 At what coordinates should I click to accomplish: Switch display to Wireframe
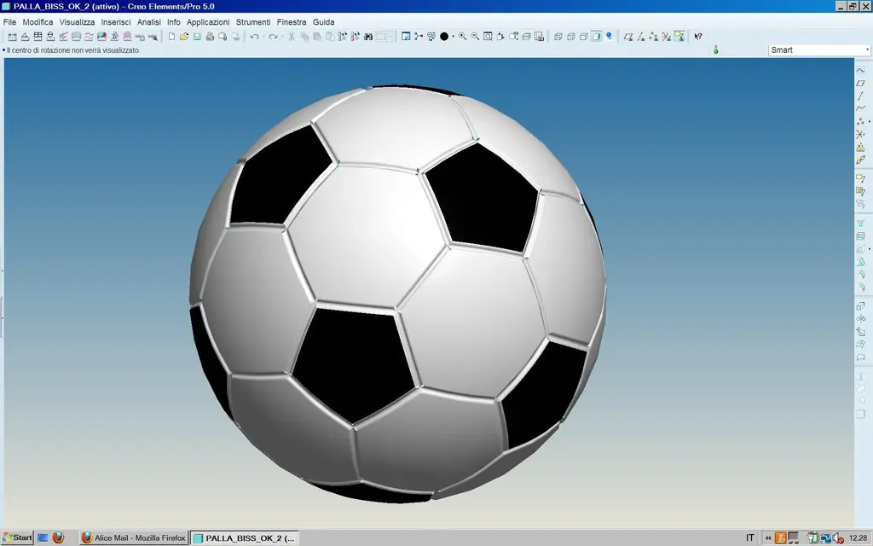(558, 37)
